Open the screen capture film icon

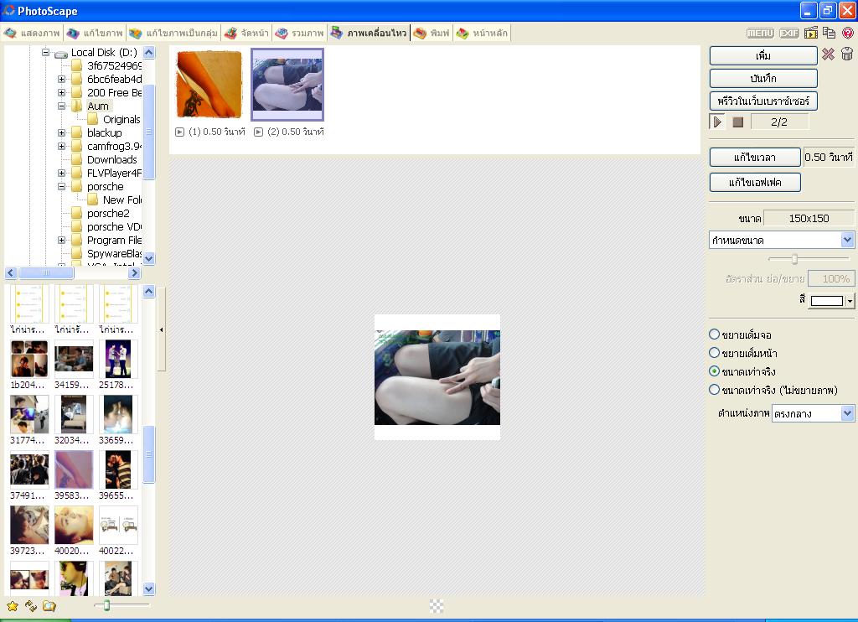811,33
